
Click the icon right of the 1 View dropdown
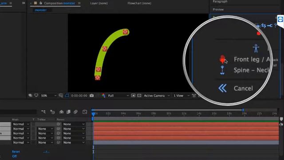pyautogui.click(x=194, y=96)
